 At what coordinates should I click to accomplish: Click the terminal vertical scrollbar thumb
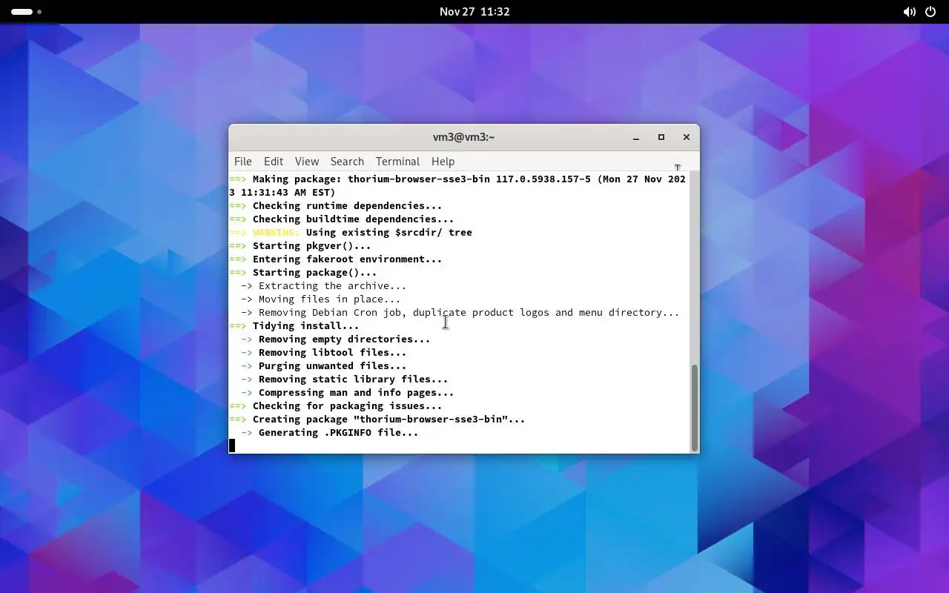pos(695,407)
